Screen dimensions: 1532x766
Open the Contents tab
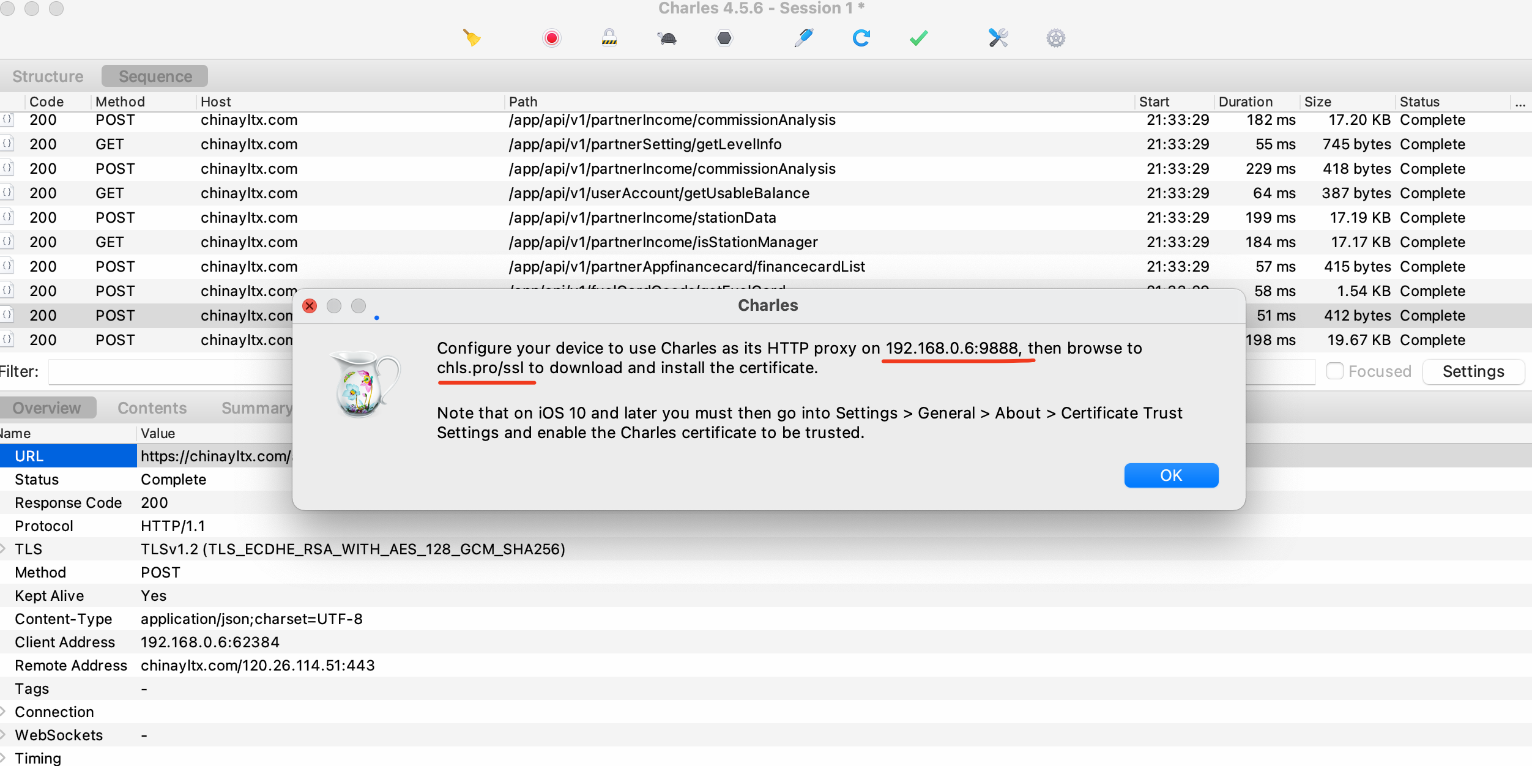[152, 408]
